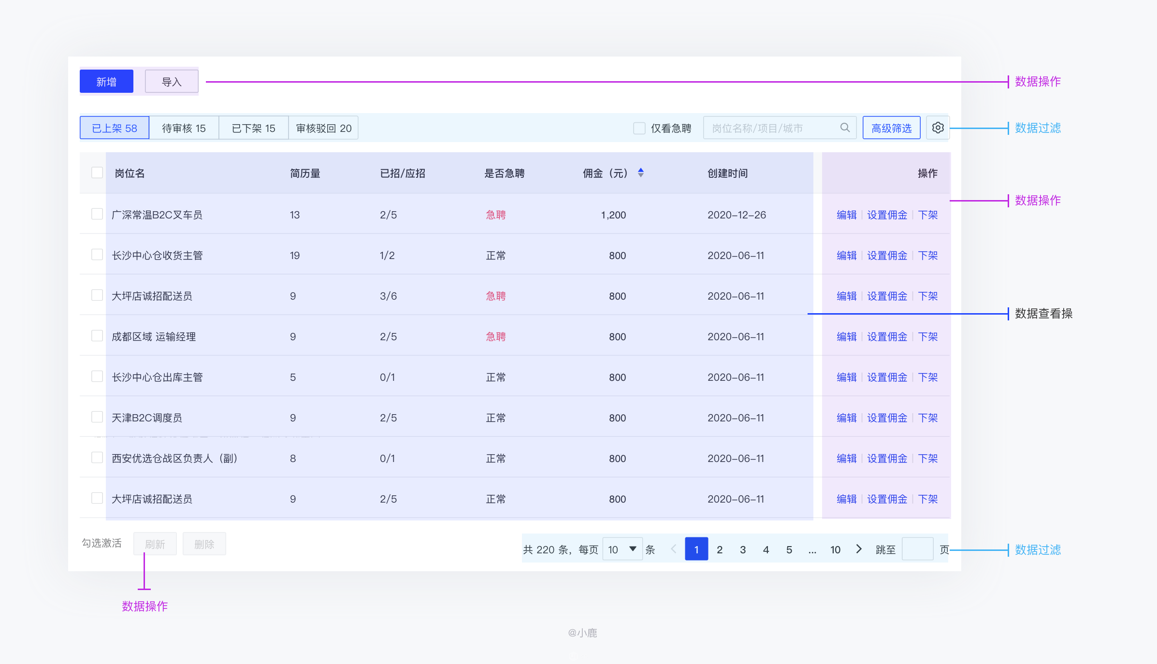This screenshot has width=1157, height=664.
Task: Go to next page chevron
Action: tap(859, 549)
